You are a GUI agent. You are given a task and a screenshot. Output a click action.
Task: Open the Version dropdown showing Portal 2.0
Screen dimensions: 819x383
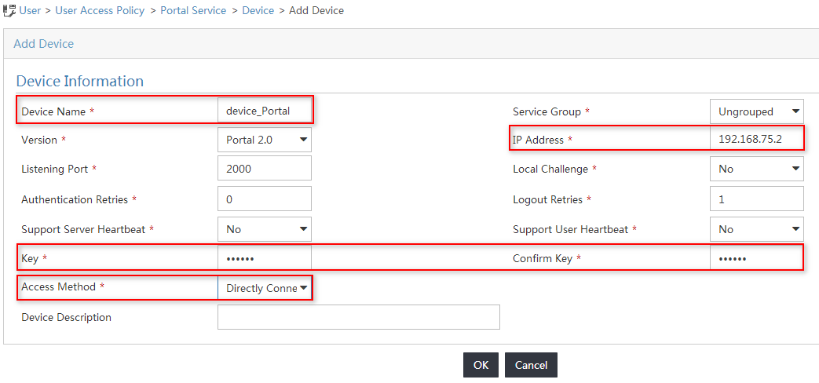point(265,140)
